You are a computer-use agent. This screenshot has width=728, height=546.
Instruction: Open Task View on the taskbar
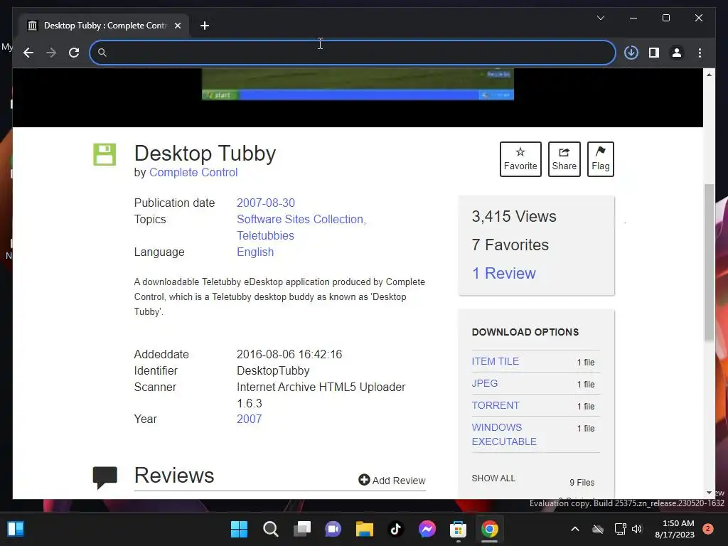302,529
